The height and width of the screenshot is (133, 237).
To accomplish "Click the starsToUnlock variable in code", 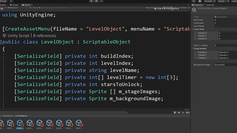I will click(x=120, y=85).
